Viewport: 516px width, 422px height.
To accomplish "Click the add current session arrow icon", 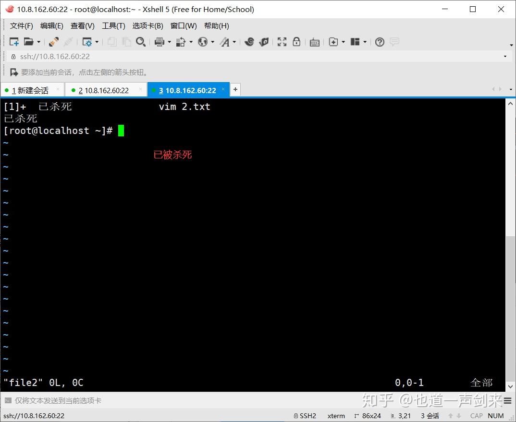I will 14,72.
